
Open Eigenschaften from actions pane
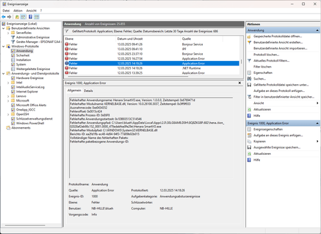click(x=263, y=73)
